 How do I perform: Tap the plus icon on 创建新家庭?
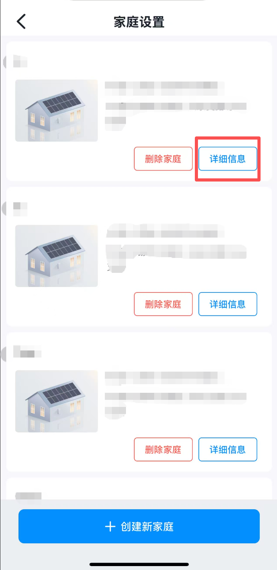tap(110, 526)
